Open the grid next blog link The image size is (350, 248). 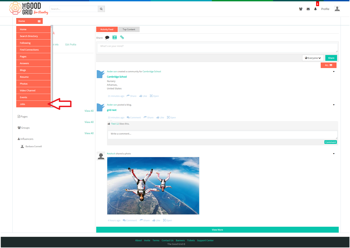click(112, 110)
